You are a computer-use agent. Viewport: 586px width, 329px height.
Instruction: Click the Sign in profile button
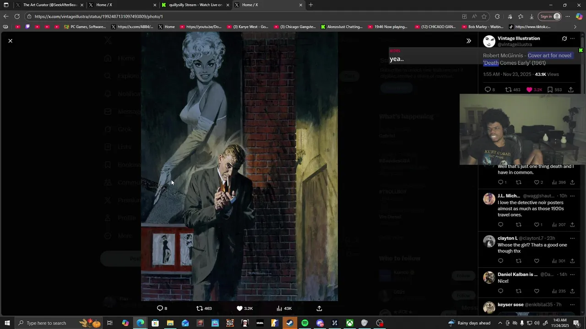[549, 16]
